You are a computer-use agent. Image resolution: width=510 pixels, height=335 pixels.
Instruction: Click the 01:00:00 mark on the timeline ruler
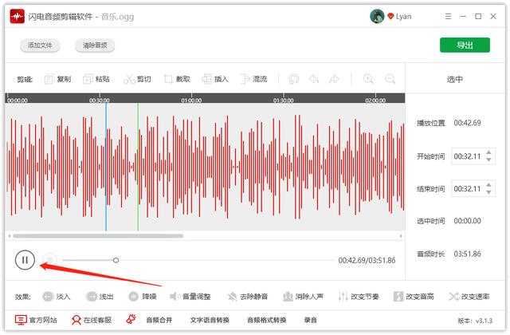click(x=191, y=100)
